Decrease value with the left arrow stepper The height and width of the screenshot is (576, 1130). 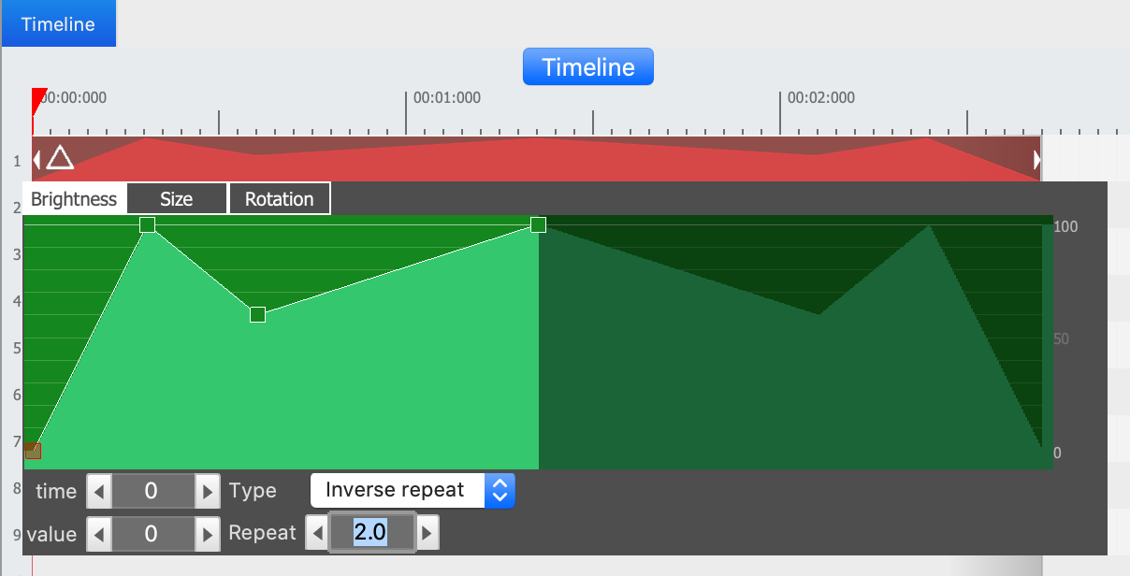tap(99, 533)
